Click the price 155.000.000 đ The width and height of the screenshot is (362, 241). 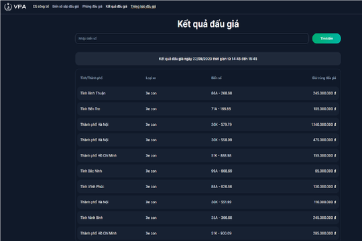tap(324, 156)
